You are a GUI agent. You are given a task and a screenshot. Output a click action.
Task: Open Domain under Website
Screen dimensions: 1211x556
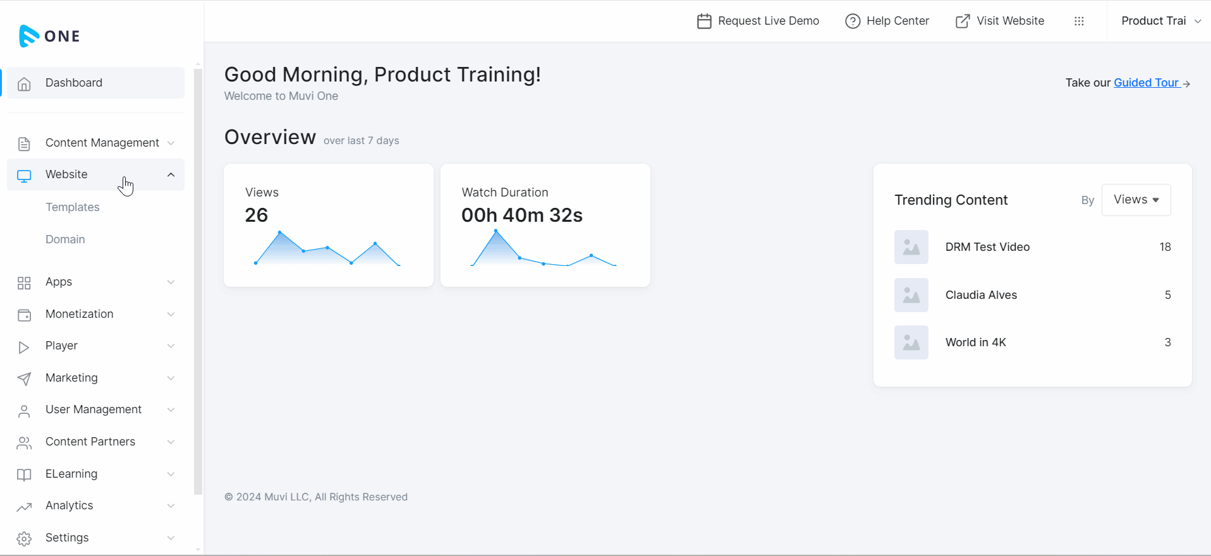65,239
